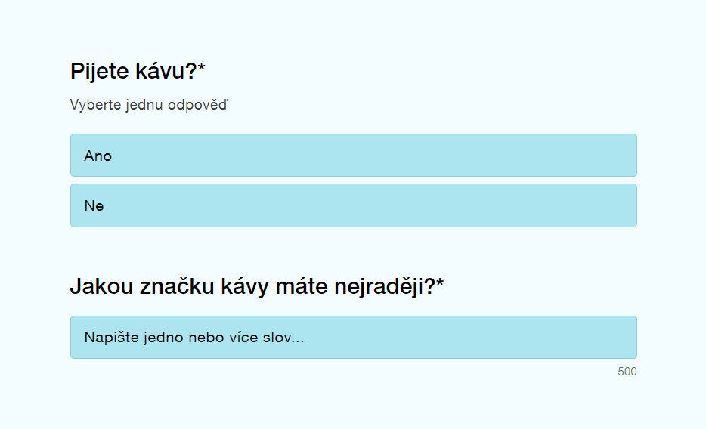The height and width of the screenshot is (429, 706).
Task: Click the coffee brand text input field
Action: pyautogui.click(x=353, y=337)
